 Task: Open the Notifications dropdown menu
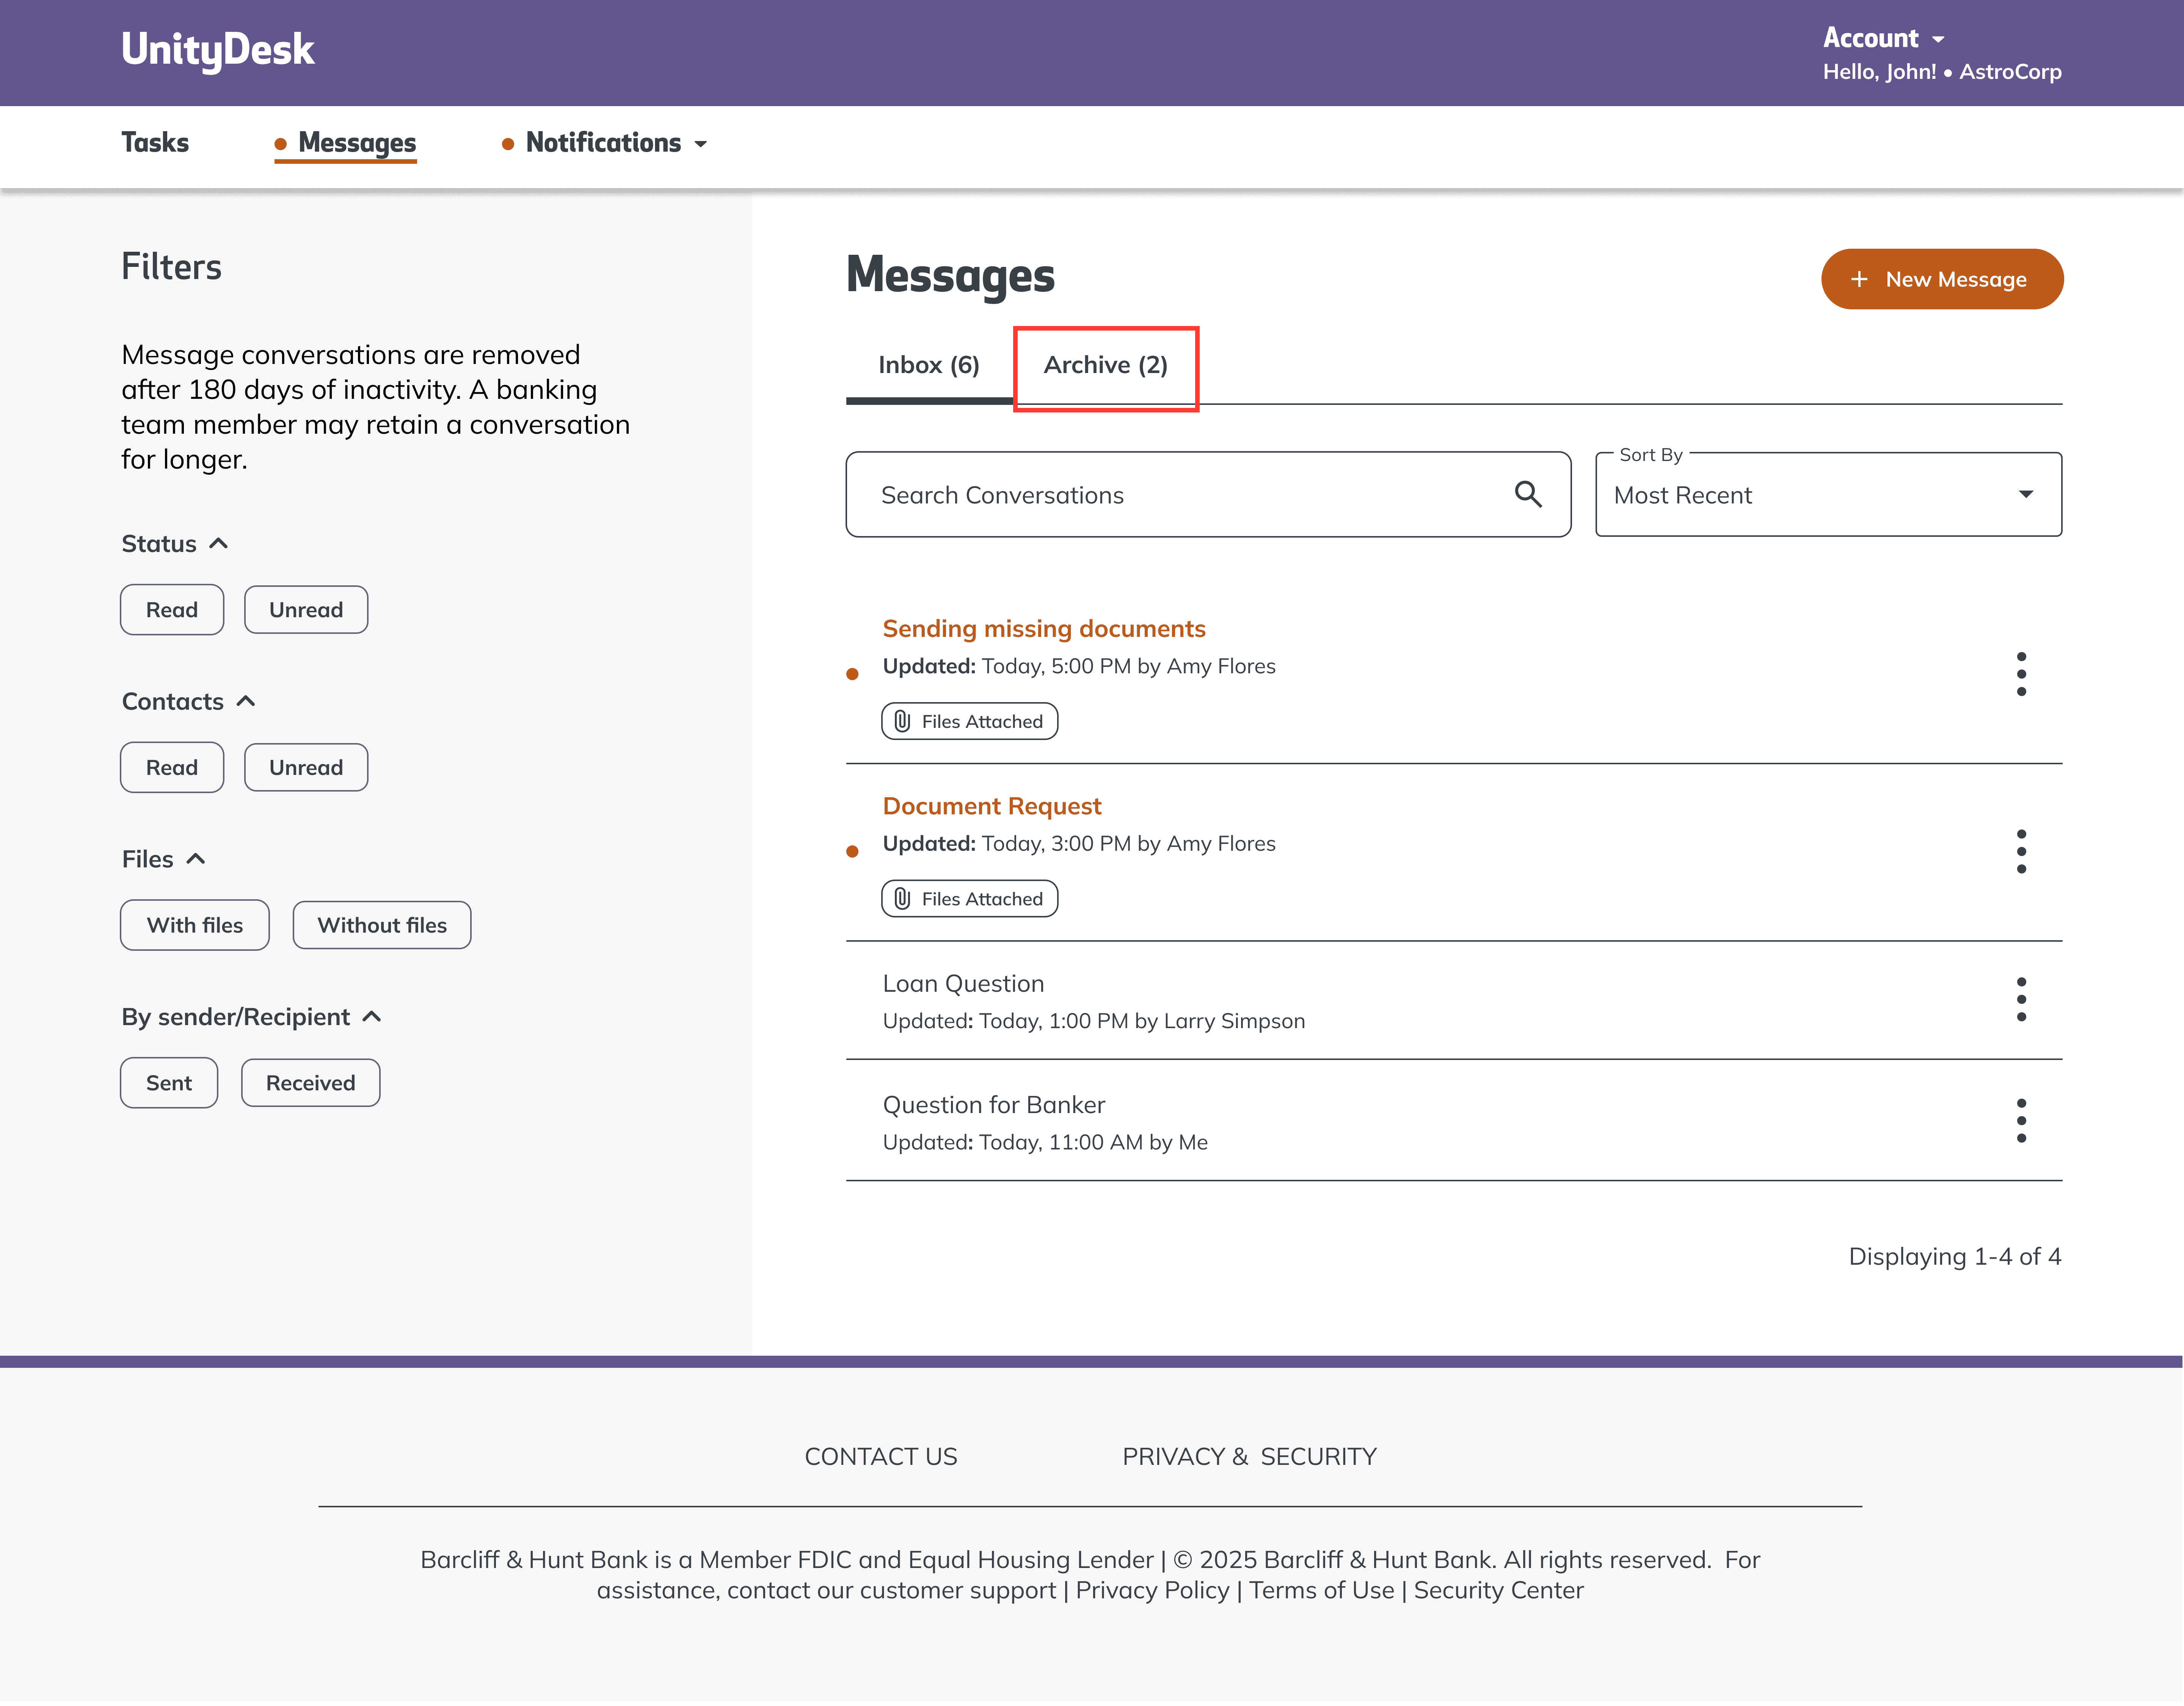click(604, 143)
